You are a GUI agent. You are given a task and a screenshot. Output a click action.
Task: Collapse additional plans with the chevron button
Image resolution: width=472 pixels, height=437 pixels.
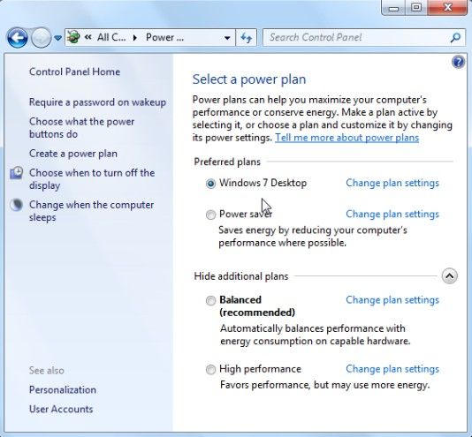pyautogui.click(x=449, y=276)
